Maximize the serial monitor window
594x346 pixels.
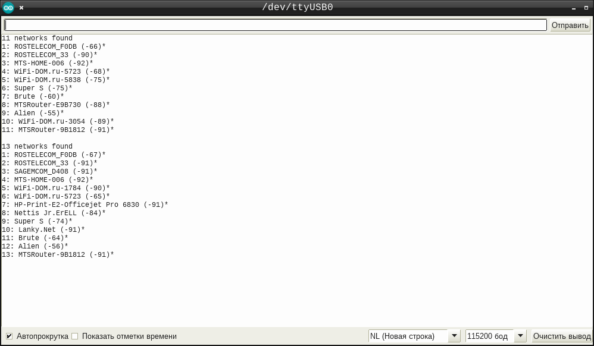pos(586,8)
